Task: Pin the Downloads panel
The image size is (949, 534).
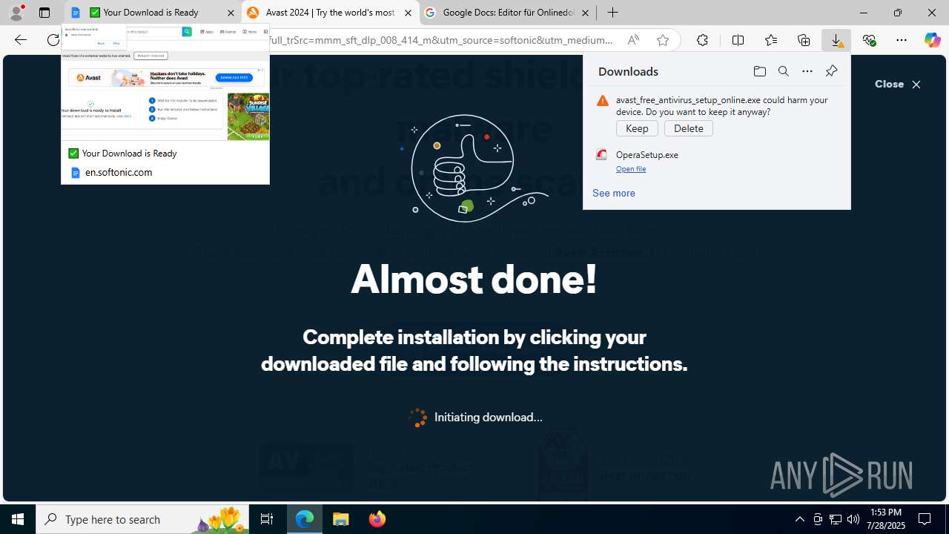Action: tap(831, 71)
